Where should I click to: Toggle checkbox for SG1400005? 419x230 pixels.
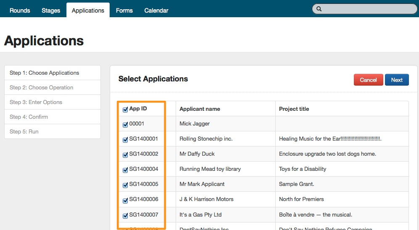tap(125, 185)
